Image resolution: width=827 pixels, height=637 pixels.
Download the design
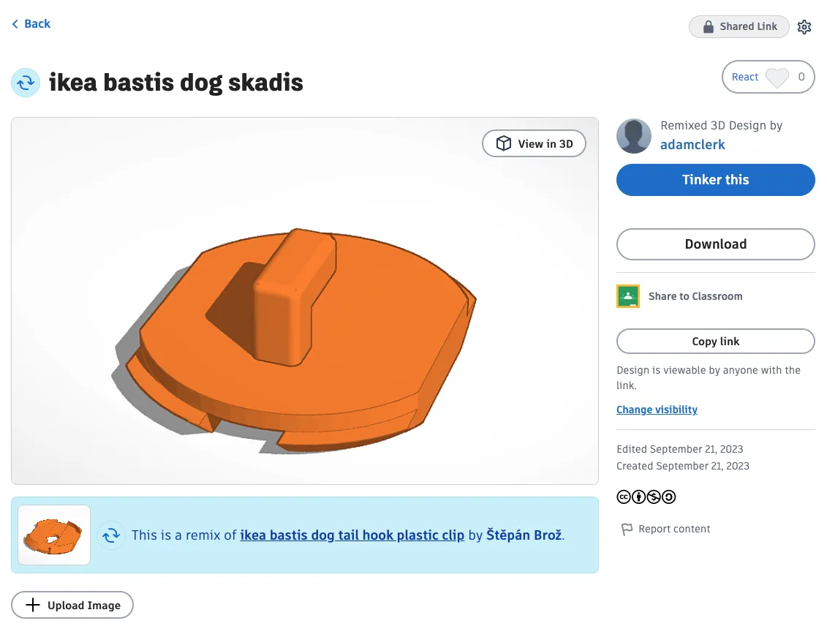pyautogui.click(x=715, y=244)
